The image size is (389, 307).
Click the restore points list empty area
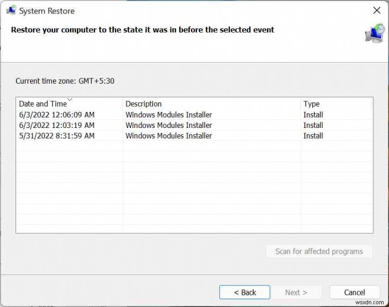(x=194, y=190)
